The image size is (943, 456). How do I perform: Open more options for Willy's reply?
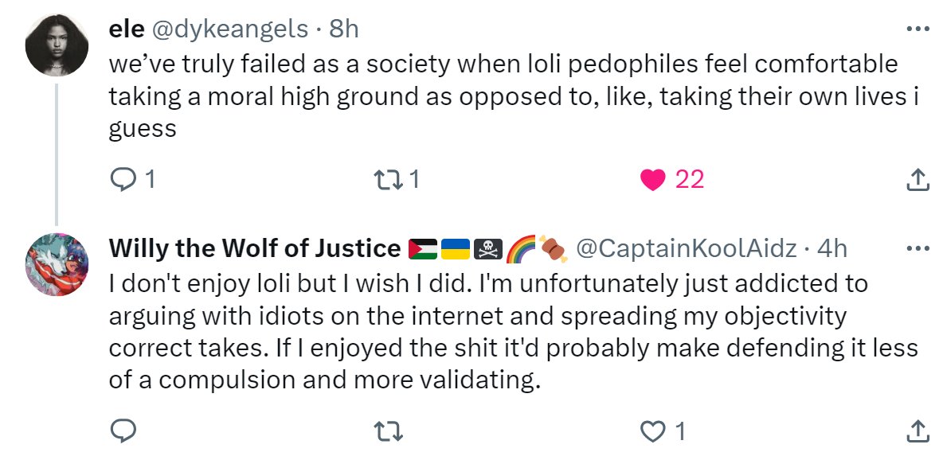[x=918, y=248]
